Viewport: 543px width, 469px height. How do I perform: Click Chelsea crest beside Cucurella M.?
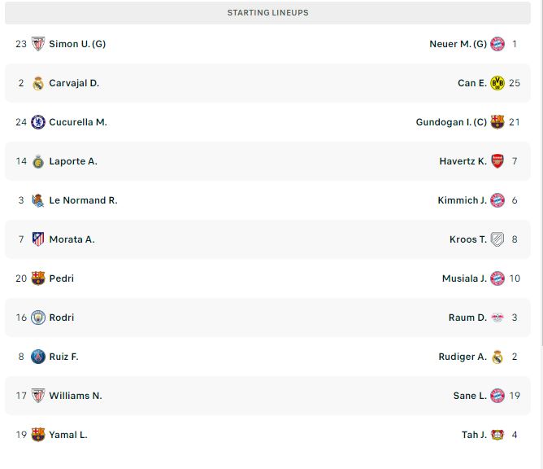click(x=38, y=122)
